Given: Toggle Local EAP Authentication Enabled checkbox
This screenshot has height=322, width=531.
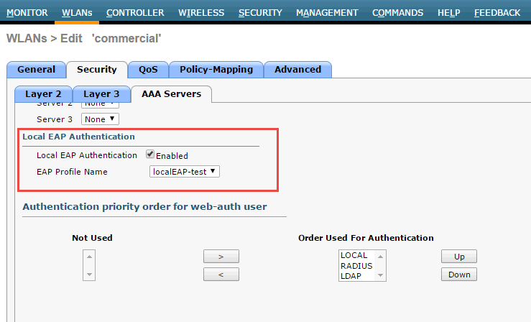Looking at the screenshot, I should point(150,155).
